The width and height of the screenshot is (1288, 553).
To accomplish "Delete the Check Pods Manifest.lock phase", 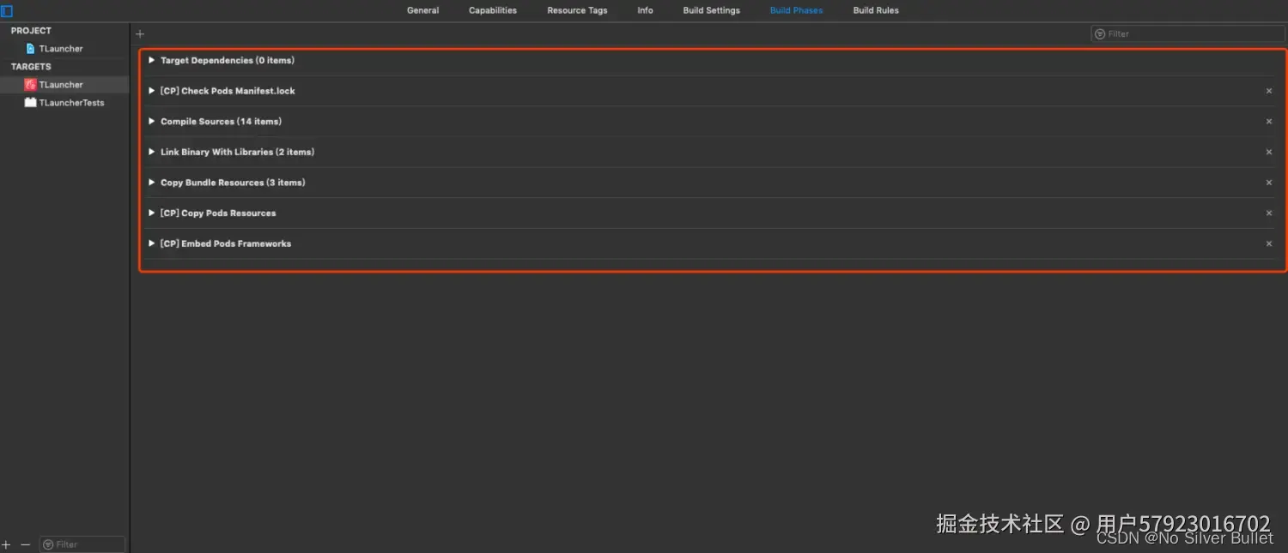I will pyautogui.click(x=1269, y=91).
